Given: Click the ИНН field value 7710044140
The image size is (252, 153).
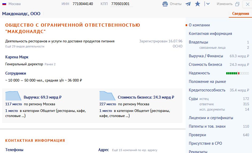Looking at the screenshot, I should (83, 4).
